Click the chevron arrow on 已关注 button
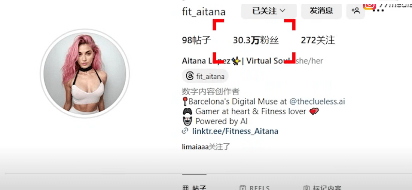This screenshot has height=190, width=412. click(283, 11)
